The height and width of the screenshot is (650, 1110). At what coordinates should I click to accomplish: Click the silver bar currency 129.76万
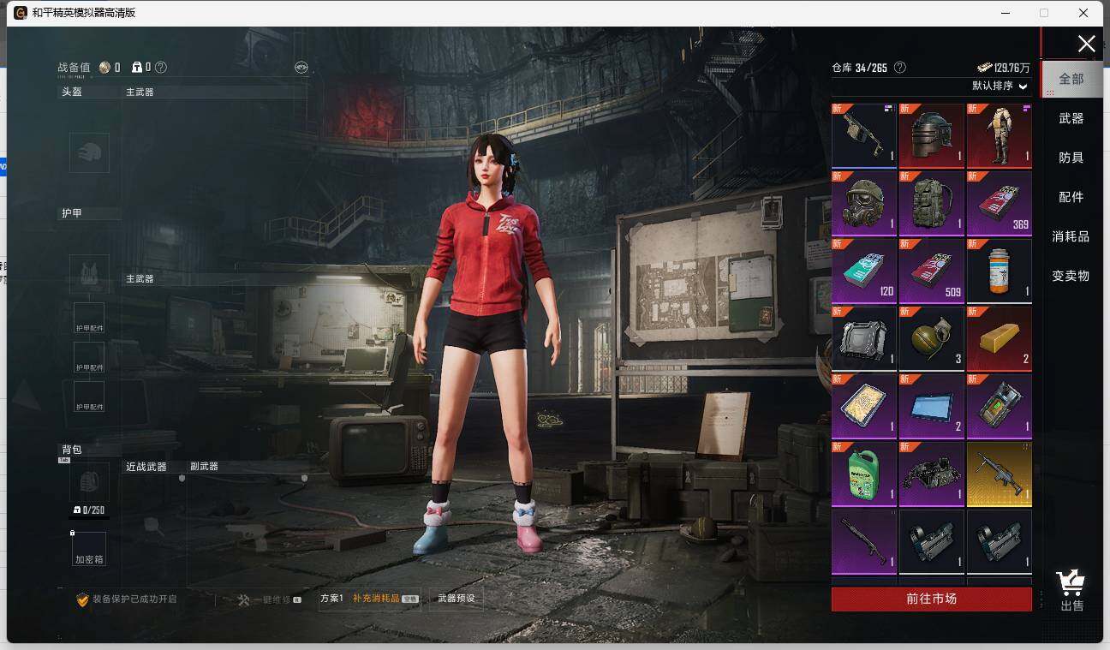click(1004, 68)
